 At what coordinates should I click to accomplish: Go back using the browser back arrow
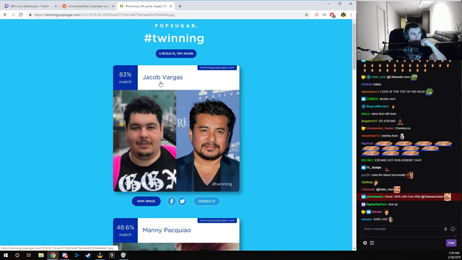pyautogui.click(x=5, y=14)
